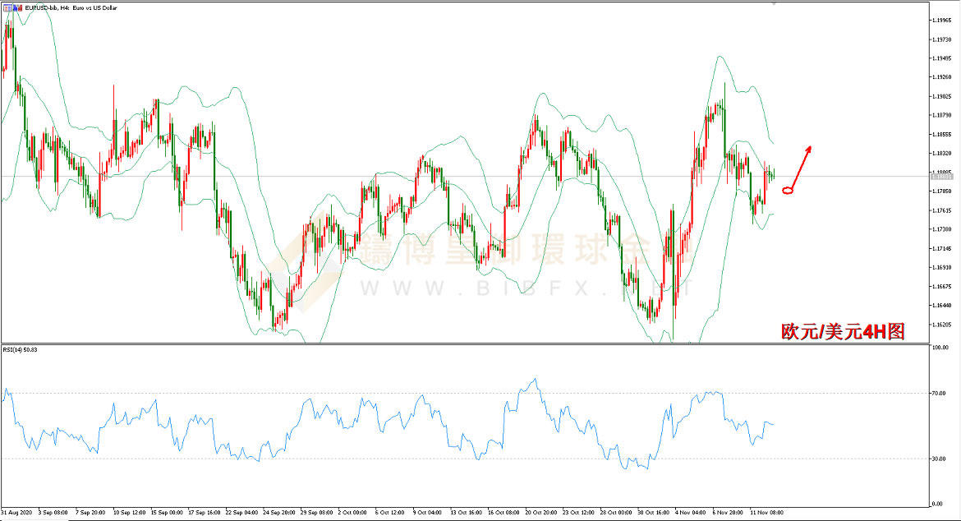The width and height of the screenshot is (961, 521).
Task: Click the 31 Aug 2020 date on time axis
Action: click(x=15, y=512)
